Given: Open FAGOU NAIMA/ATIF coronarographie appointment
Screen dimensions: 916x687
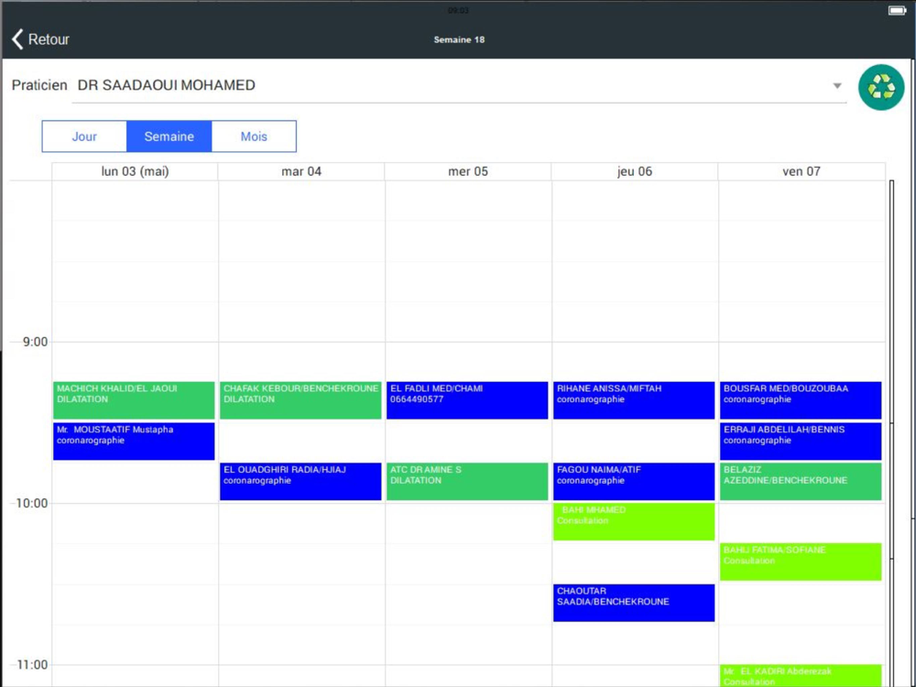Looking at the screenshot, I should point(634,482).
